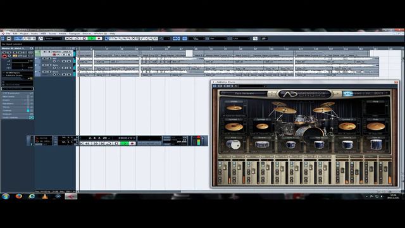Select the HiHat slot in Addictive Drums
Image resolution: width=405 pixels, height=228 pixels.
pyautogui.click(x=234, y=108)
